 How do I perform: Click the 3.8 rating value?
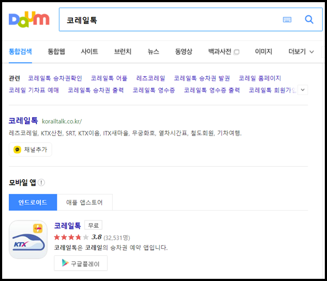pyautogui.click(x=96, y=237)
